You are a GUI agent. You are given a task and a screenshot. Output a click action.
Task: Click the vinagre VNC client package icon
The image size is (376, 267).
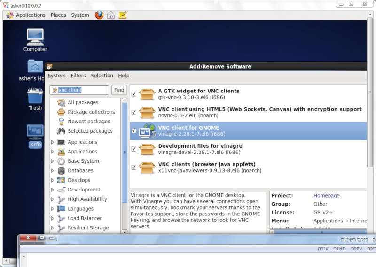pyautogui.click(x=147, y=131)
